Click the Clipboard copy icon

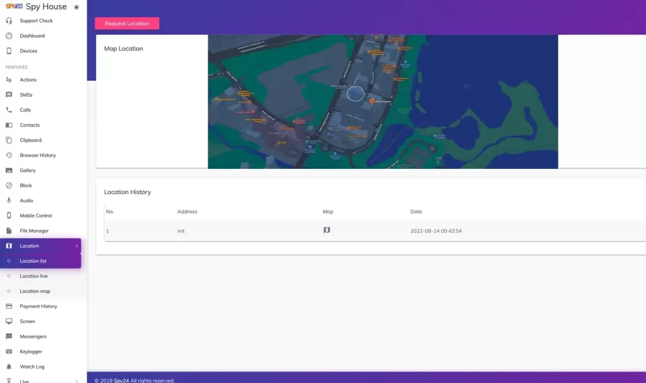coord(9,140)
